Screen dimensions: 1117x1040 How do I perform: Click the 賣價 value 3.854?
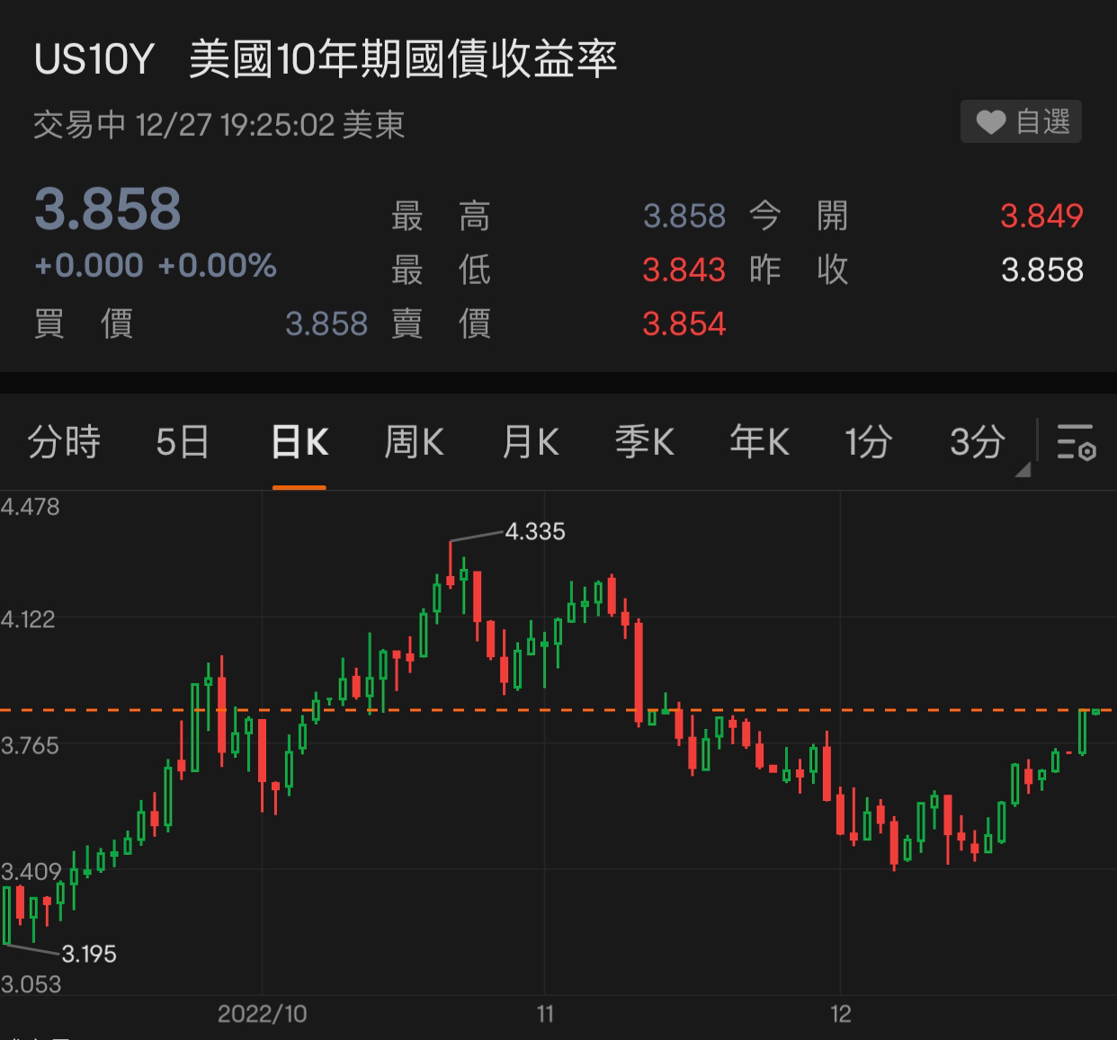(x=684, y=324)
